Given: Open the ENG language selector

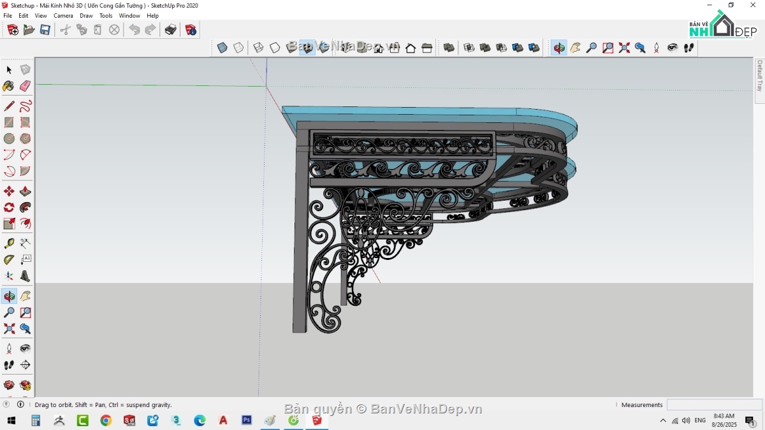Looking at the screenshot, I should click(700, 420).
